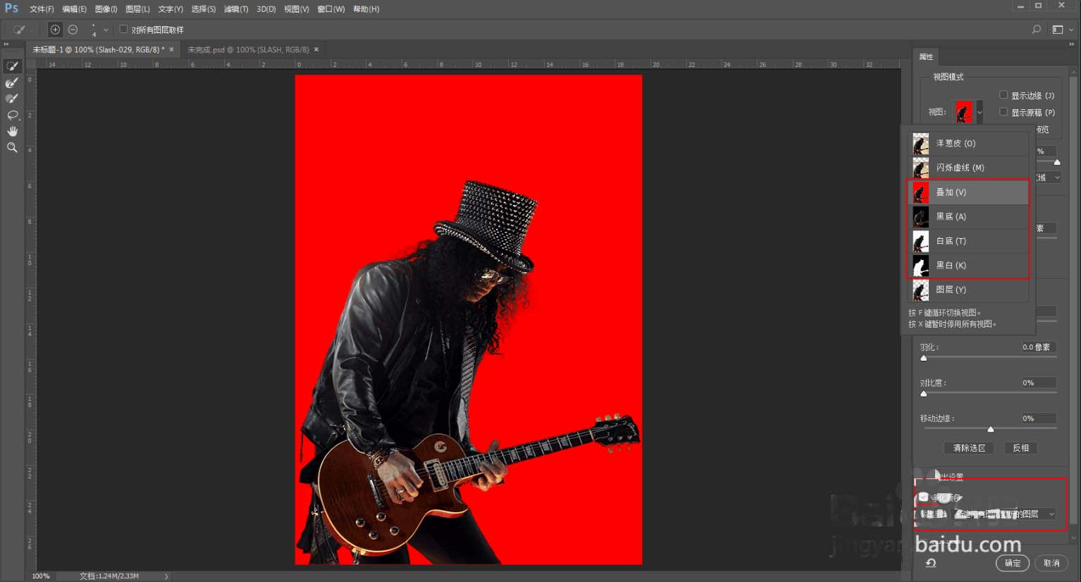Click the 对比度 value field
The width and height of the screenshot is (1081, 582).
[x=1038, y=383]
